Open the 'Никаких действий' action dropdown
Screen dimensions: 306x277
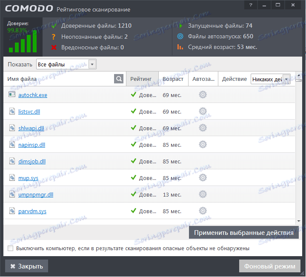pyautogui.click(x=271, y=79)
